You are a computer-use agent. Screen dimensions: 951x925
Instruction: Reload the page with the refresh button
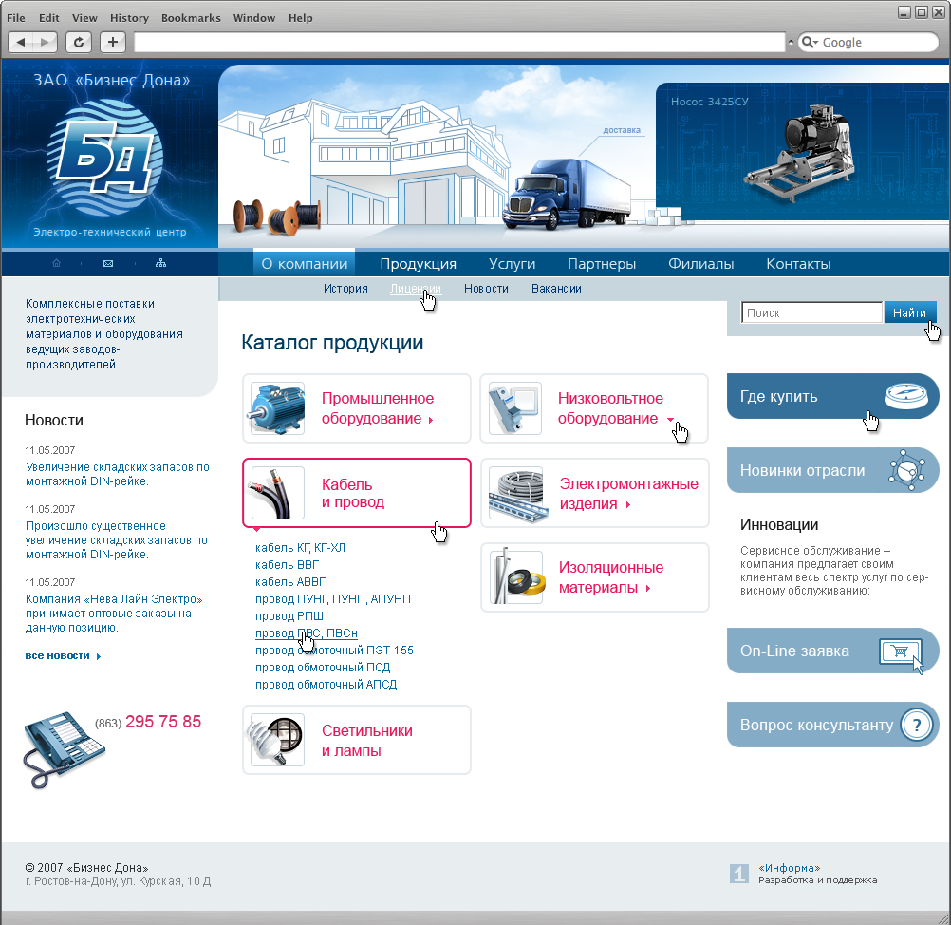79,42
